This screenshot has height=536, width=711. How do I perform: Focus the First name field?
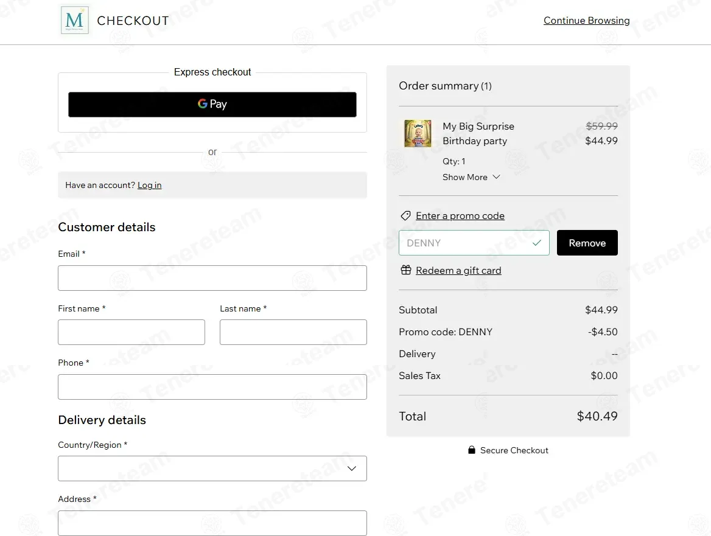pos(131,332)
